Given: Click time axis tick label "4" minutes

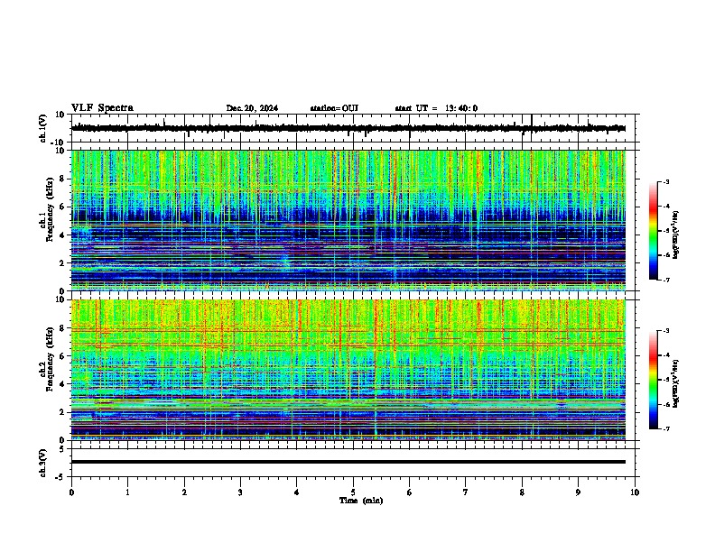Looking at the screenshot, I should tap(297, 492).
